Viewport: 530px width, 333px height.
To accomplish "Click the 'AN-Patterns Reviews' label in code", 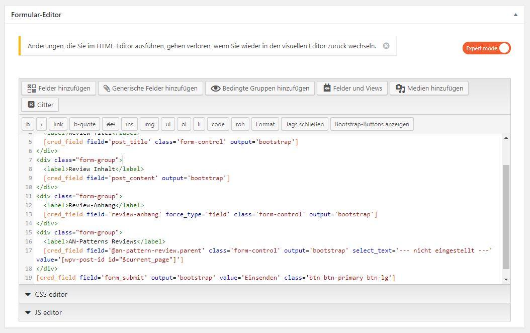I will pyautogui.click(x=103, y=241).
